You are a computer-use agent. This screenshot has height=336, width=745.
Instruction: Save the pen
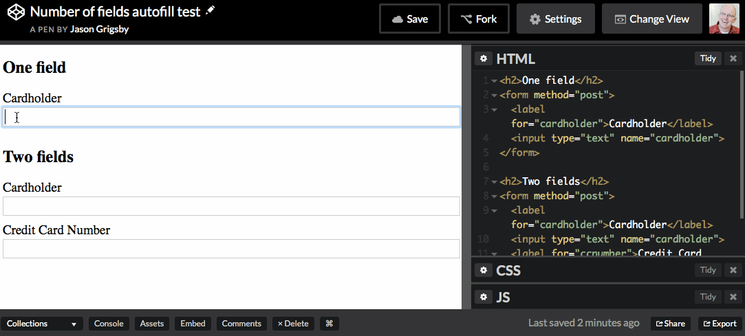[x=409, y=19]
